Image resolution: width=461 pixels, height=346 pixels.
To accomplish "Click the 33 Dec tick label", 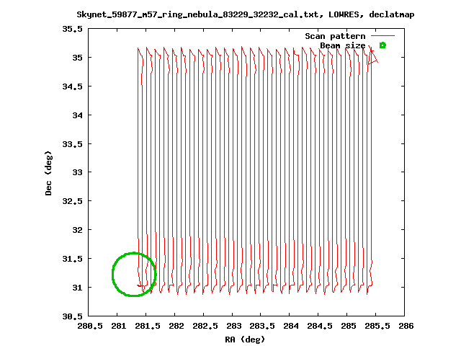I will pos(78,172).
